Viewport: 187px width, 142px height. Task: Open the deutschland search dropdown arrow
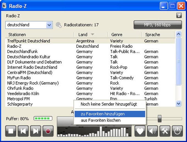[x=49, y=25]
